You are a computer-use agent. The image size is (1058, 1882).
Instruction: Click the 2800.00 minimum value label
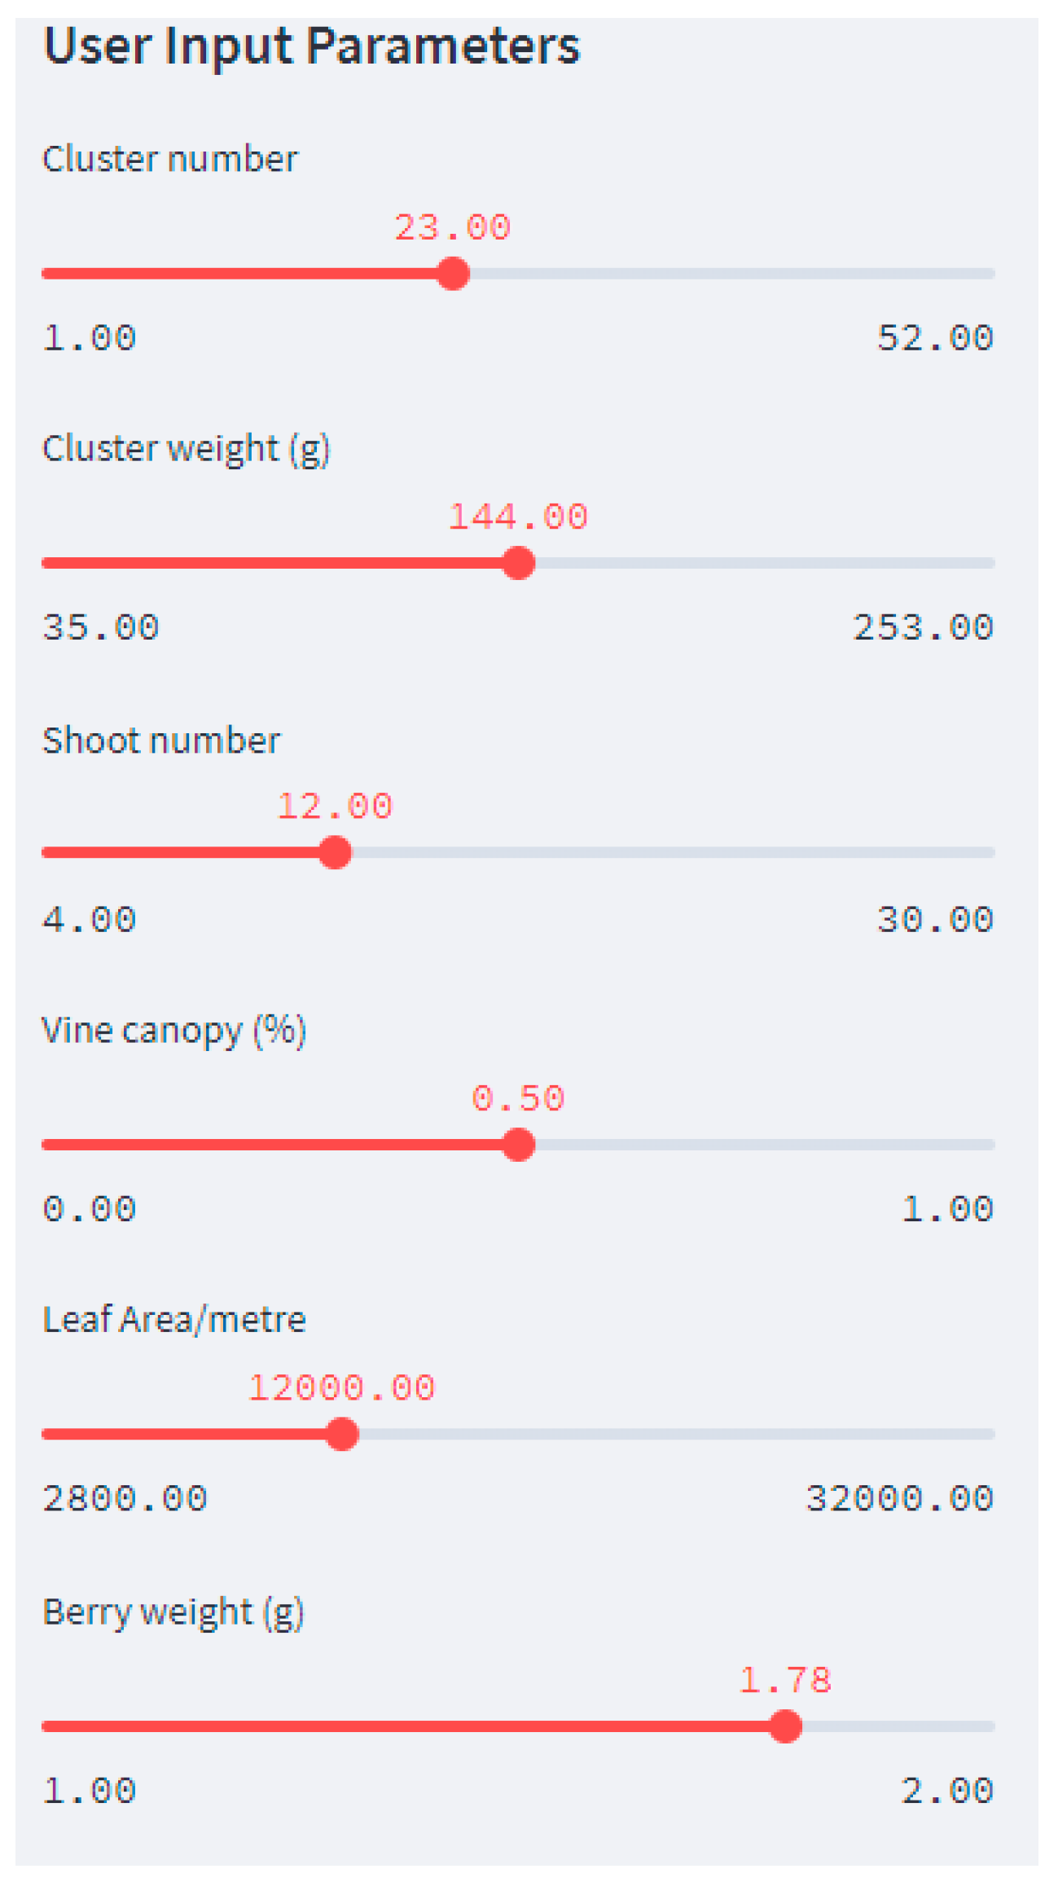125,1498
